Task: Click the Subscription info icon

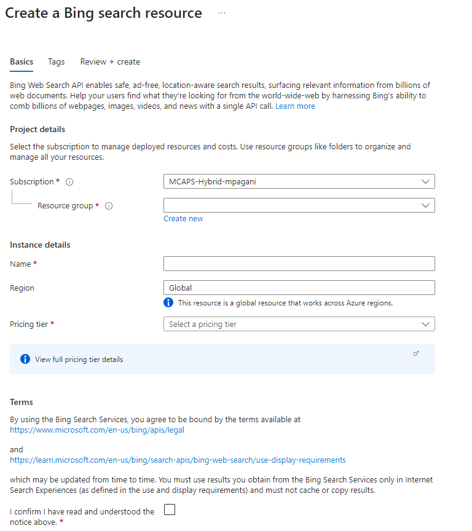Action: tap(69, 182)
